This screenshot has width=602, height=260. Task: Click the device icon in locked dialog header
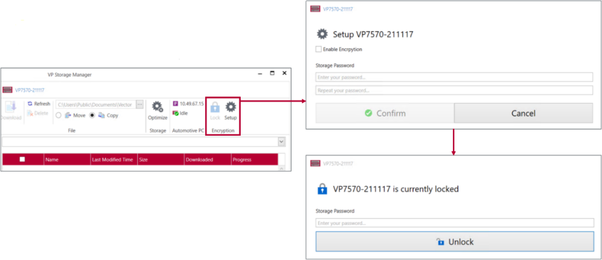(315, 164)
